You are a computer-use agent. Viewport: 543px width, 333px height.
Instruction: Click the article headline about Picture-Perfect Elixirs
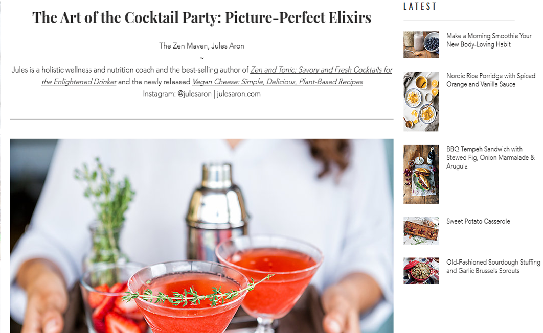(x=201, y=18)
